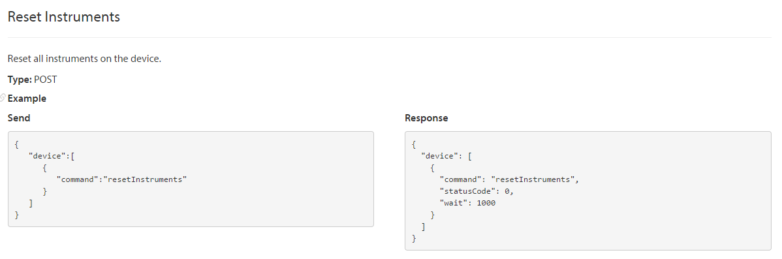Click the opening brace of Response code block
Image resolution: width=782 pixels, height=259 pixels.
(x=414, y=144)
